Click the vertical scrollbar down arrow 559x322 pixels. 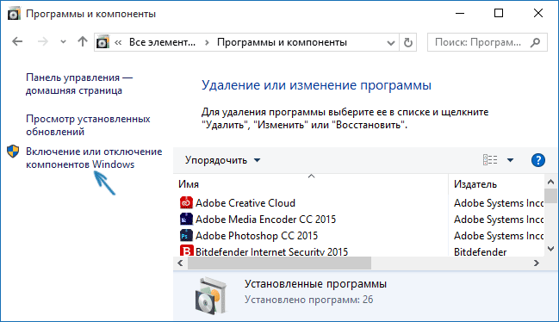point(550,249)
